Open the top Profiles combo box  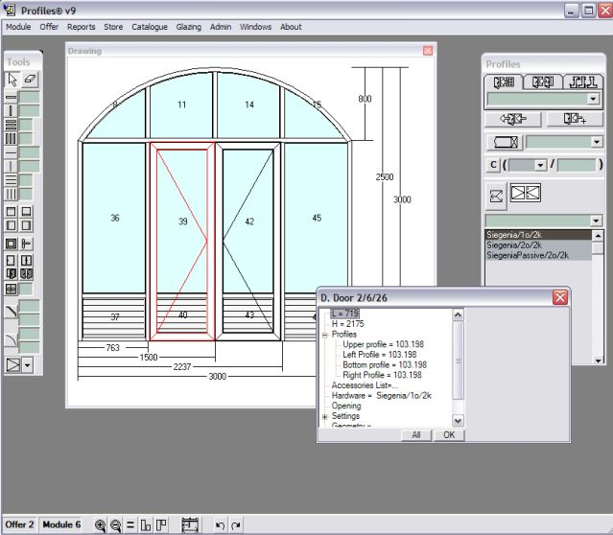pyautogui.click(x=594, y=99)
